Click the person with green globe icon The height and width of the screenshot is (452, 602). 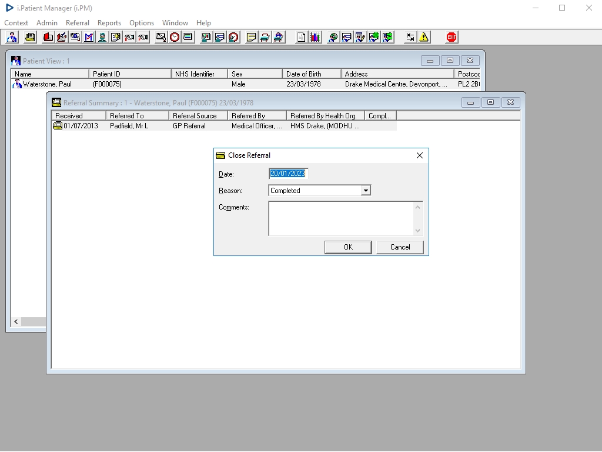coord(374,37)
